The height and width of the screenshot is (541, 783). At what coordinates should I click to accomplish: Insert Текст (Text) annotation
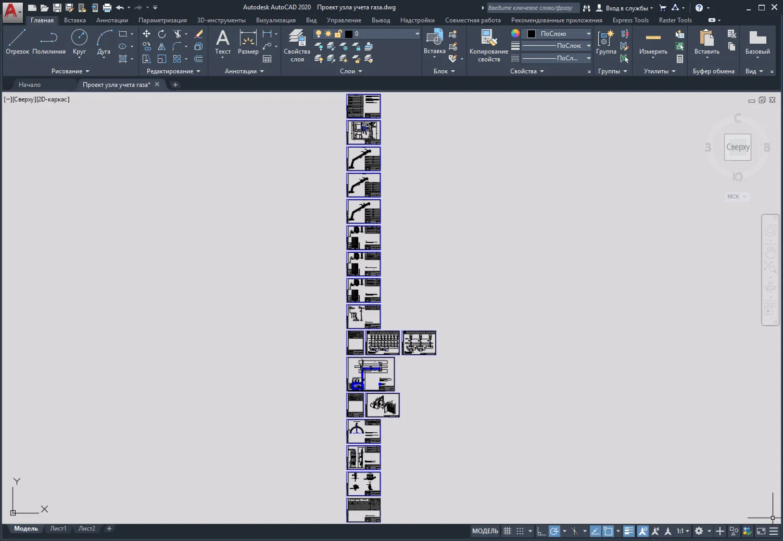223,42
